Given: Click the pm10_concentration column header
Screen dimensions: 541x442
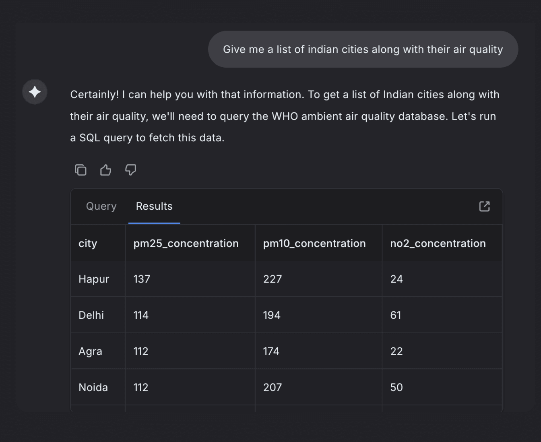Looking at the screenshot, I should (314, 243).
